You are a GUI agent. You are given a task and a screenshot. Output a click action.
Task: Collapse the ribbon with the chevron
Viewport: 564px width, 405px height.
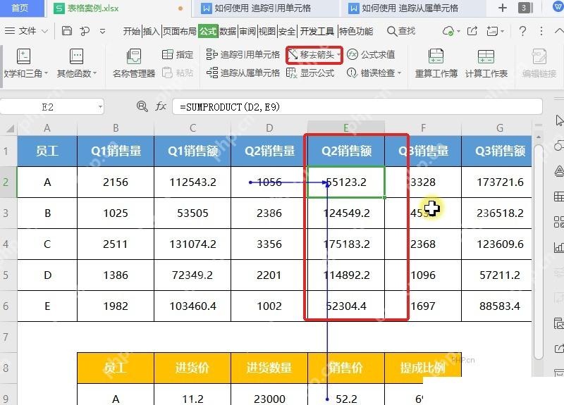[559, 31]
